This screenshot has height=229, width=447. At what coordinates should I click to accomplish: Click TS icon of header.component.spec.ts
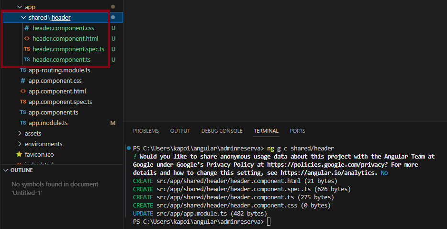coord(27,49)
